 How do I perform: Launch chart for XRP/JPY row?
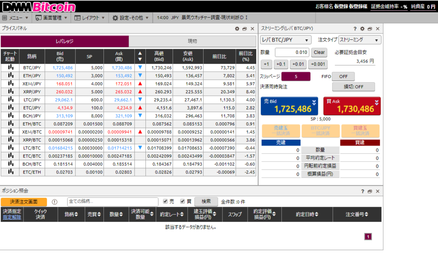click(x=9, y=92)
